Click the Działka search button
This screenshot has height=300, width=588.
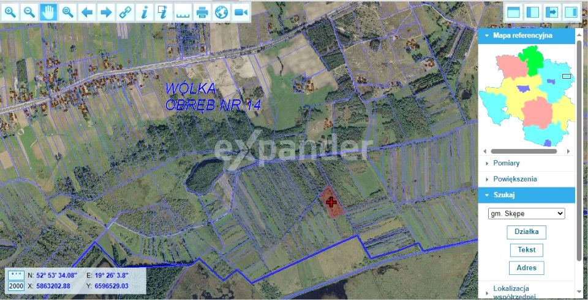coord(526,232)
